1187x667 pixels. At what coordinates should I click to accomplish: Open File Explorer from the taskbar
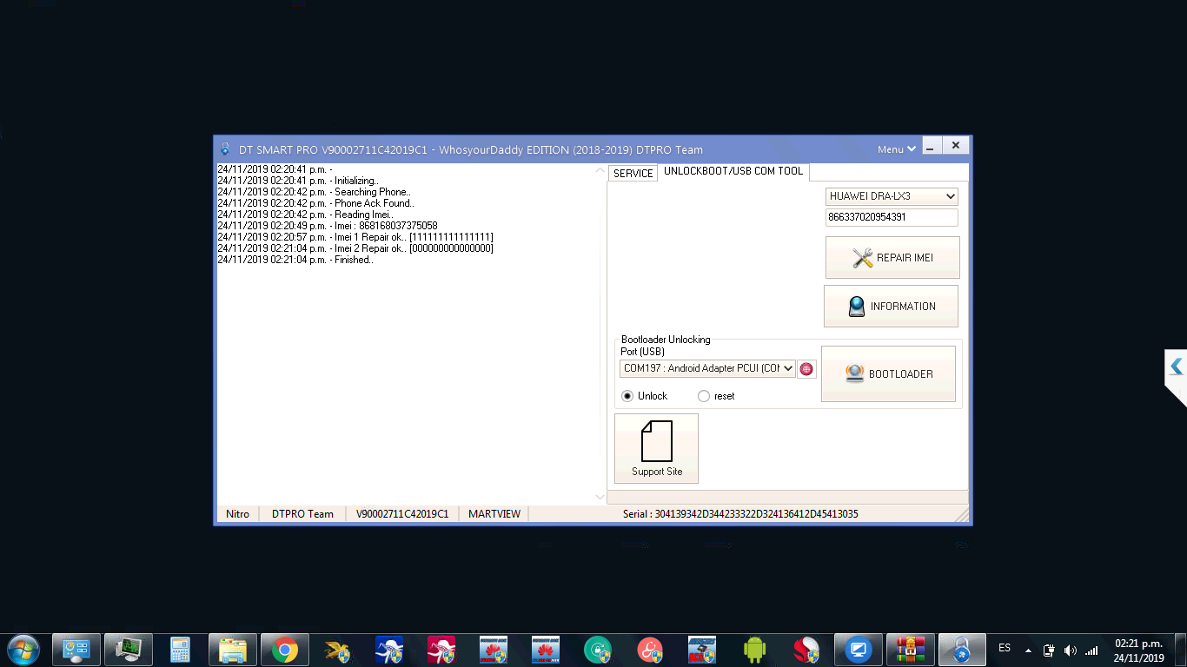click(x=233, y=650)
